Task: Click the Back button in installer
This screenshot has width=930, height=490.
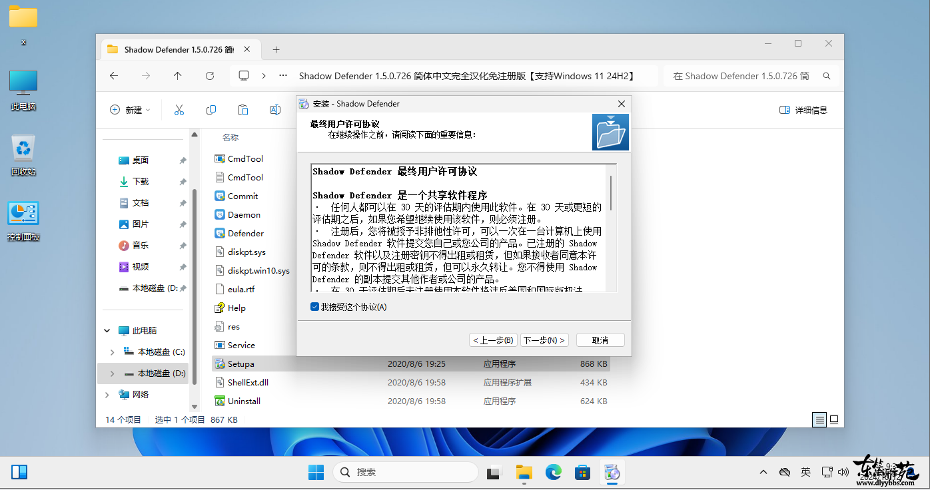Action: (x=493, y=340)
